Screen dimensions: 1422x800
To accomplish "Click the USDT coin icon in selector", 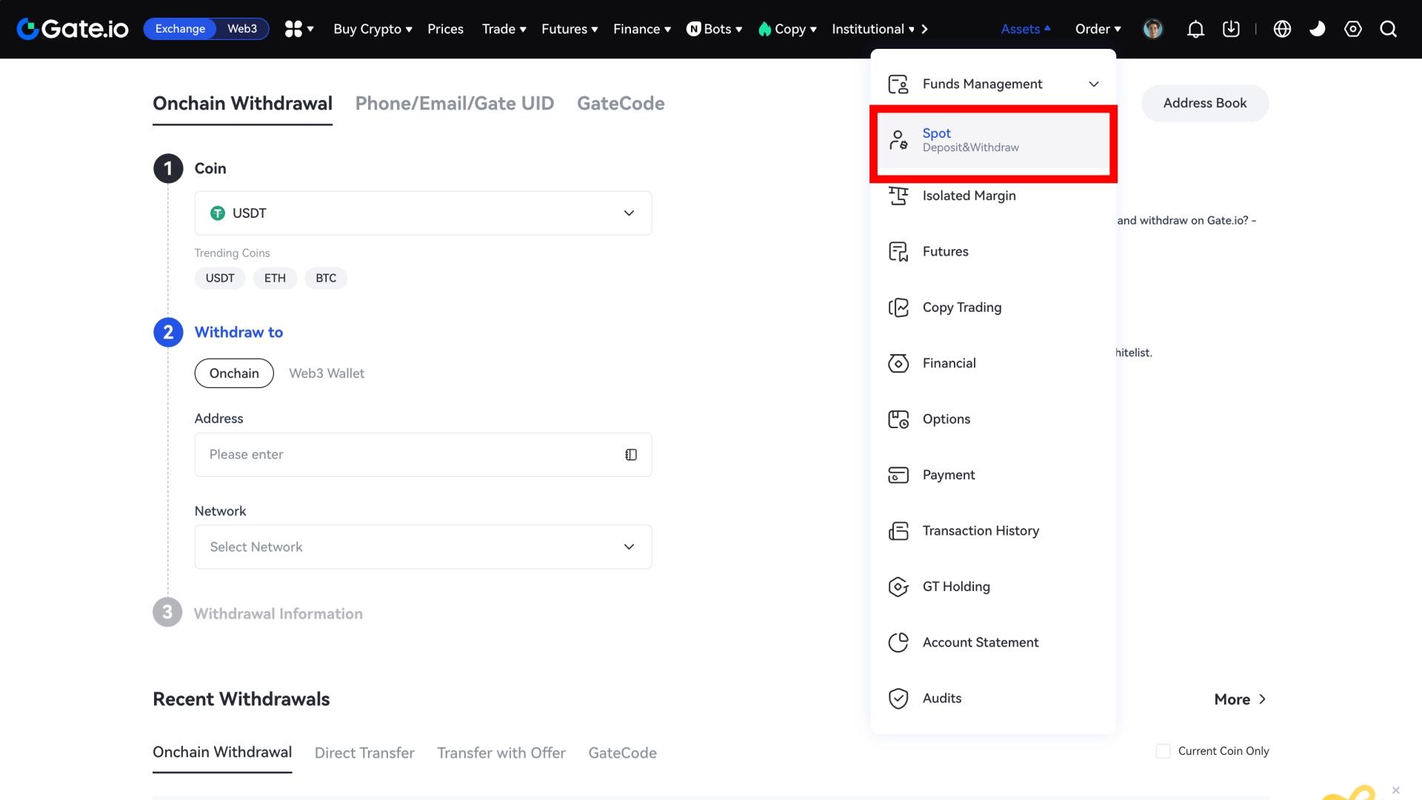I will click(218, 213).
